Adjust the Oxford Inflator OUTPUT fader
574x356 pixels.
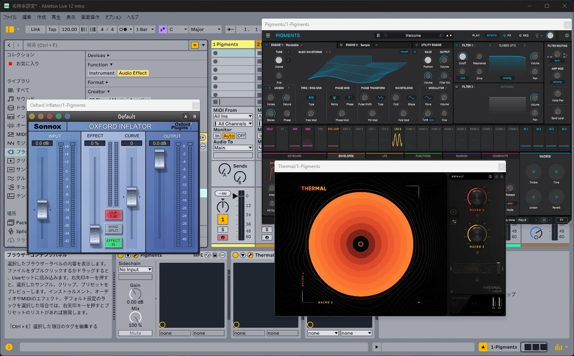160,159
